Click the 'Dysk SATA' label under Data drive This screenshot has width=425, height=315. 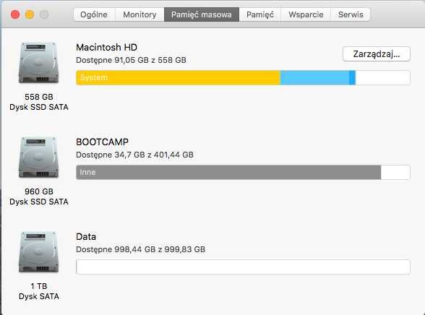pos(39,296)
